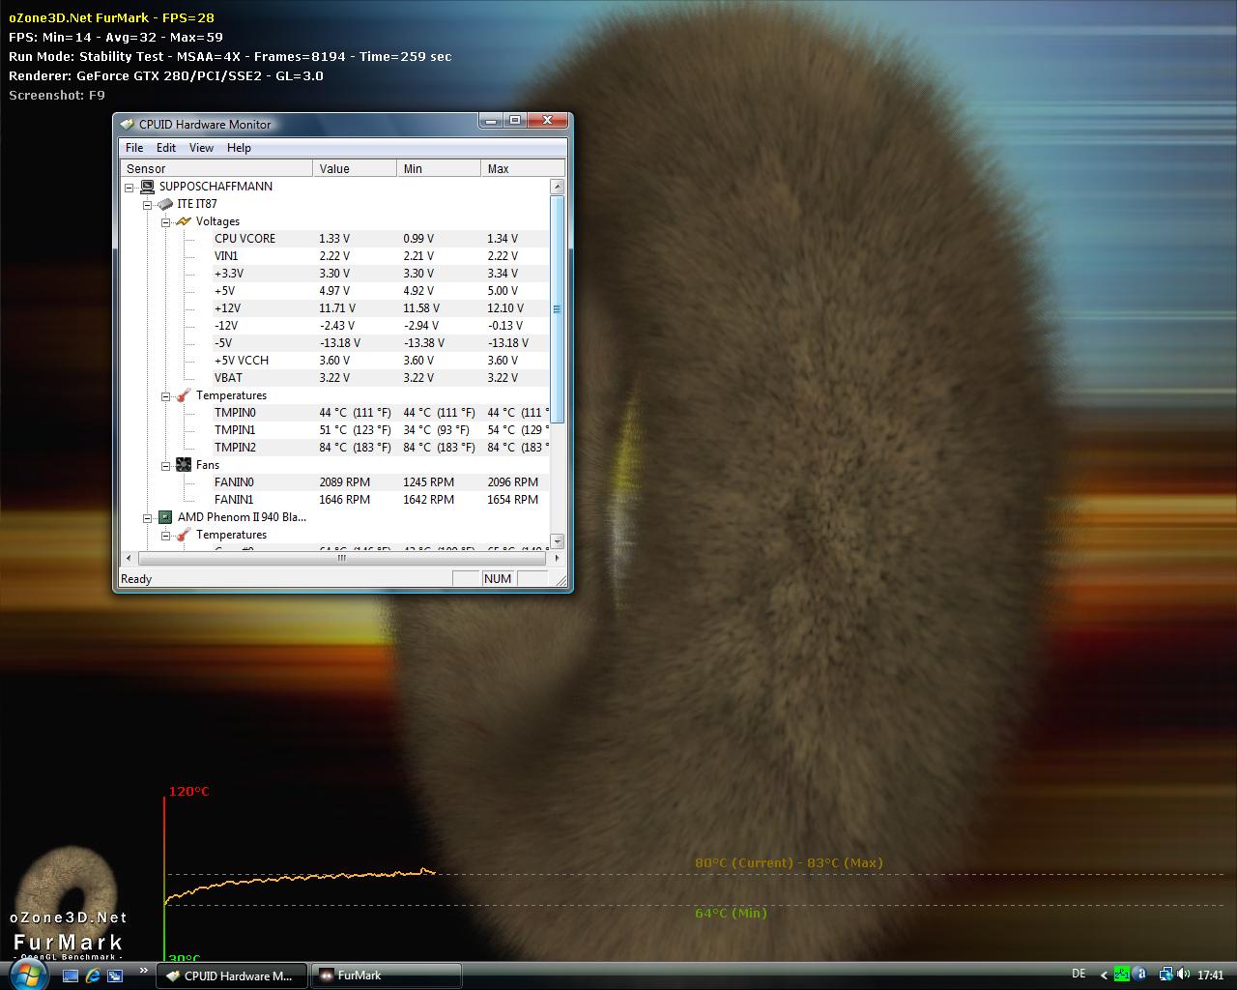
Task: Collapse the ITE IT87 Temperatures section
Action: coord(166,395)
